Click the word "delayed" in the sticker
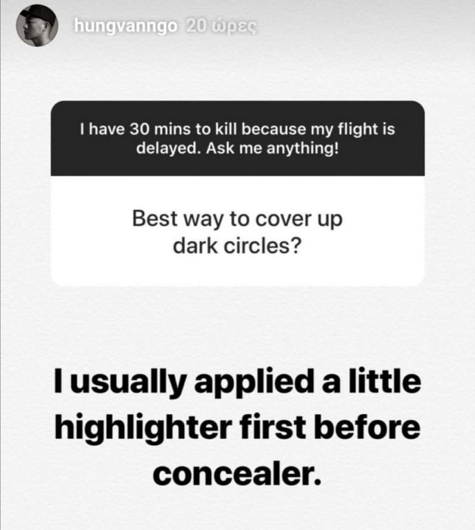The image size is (475, 530). coord(167,149)
